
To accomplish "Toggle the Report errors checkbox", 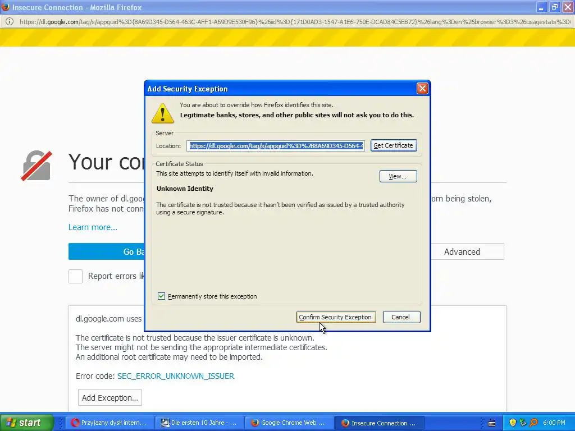I will [76, 276].
